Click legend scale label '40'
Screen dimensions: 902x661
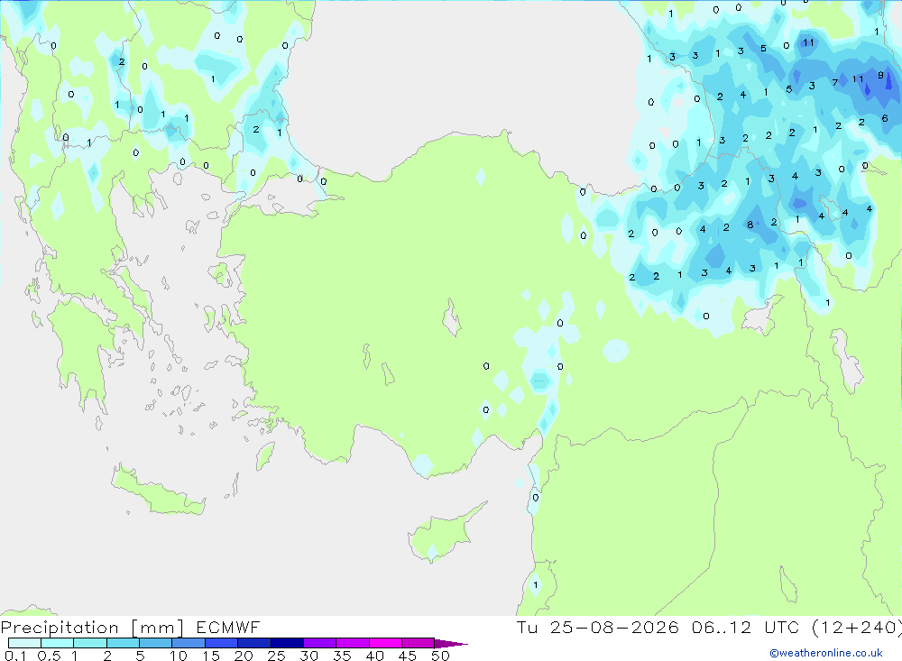(375, 656)
